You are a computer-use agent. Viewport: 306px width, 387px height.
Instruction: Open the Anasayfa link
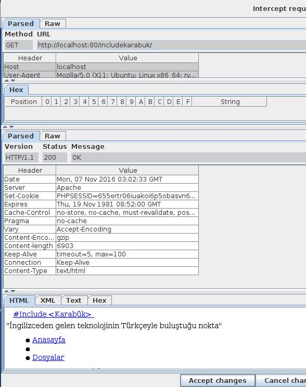[x=49, y=340]
